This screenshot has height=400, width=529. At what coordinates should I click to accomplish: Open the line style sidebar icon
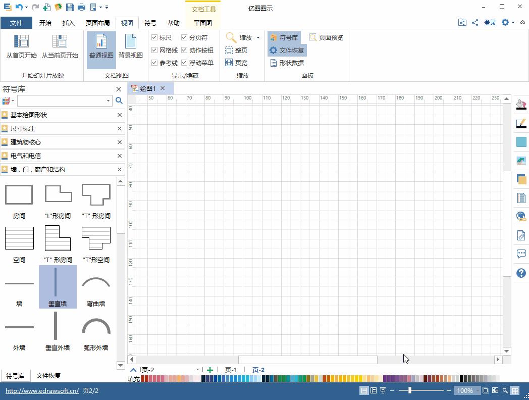521,123
